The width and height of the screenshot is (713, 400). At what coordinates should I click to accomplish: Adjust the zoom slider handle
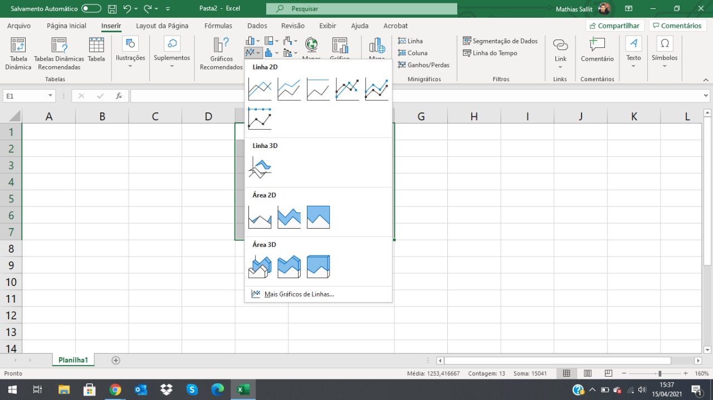point(660,374)
